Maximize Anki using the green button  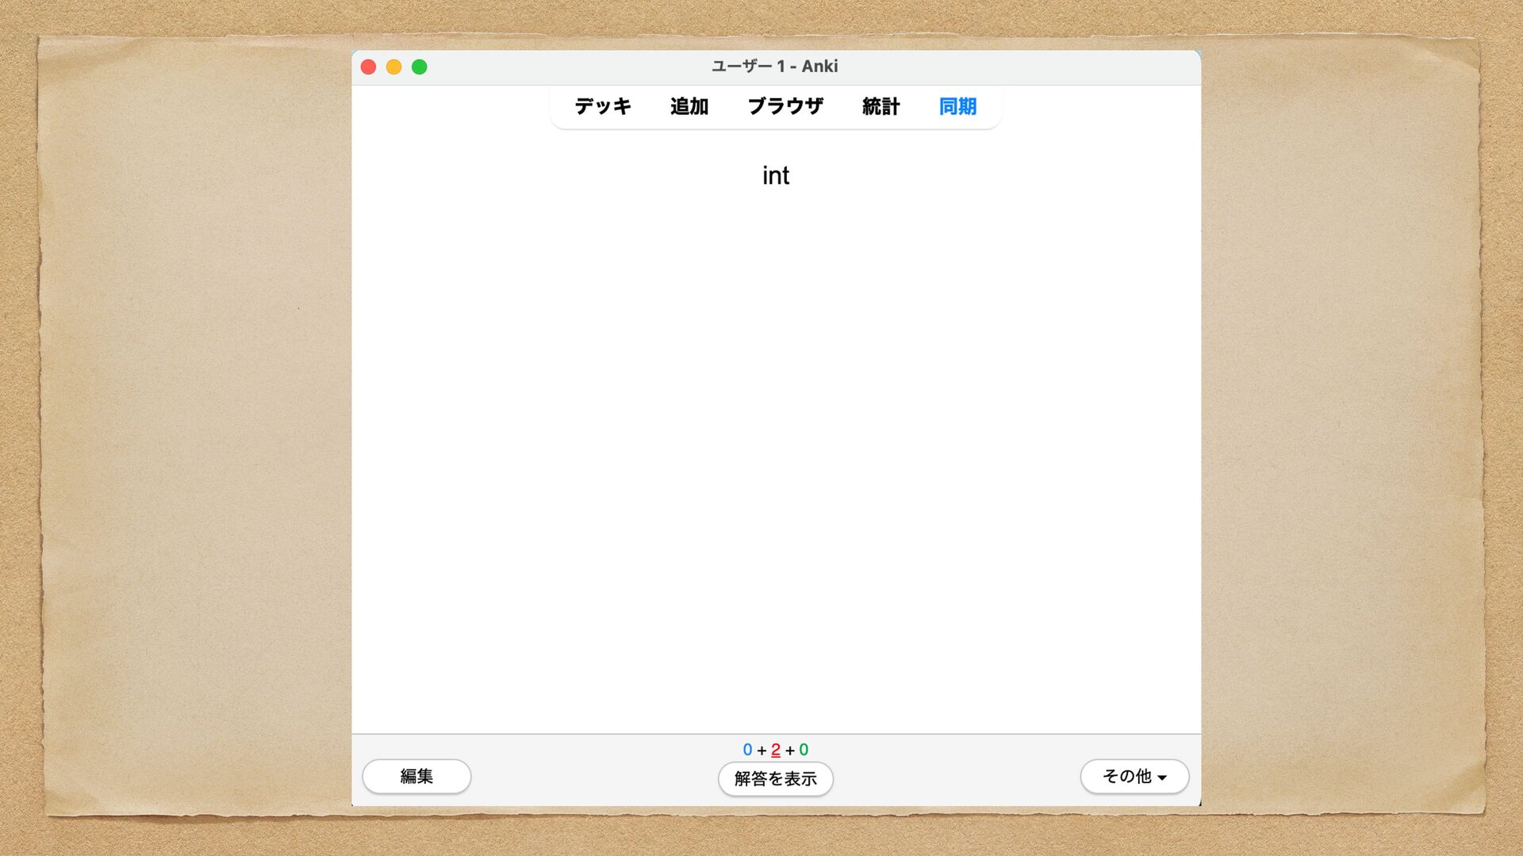click(420, 67)
